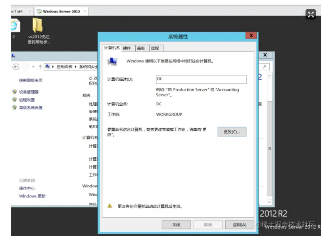This screenshot has width=323, height=236.
Task: Go up one level in Control Panel
Action: pyautogui.click(x=40, y=67)
